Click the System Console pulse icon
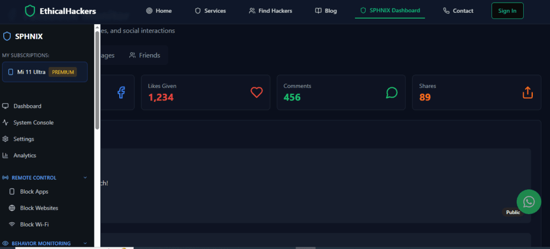 (5, 122)
